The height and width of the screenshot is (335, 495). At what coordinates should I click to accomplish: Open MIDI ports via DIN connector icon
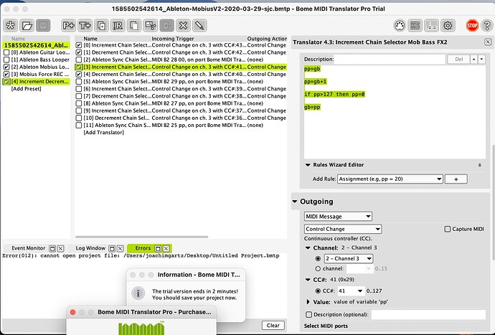[x=400, y=26]
